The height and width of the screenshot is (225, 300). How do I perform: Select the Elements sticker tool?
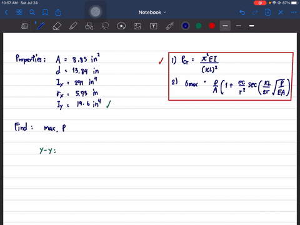pos(121,26)
